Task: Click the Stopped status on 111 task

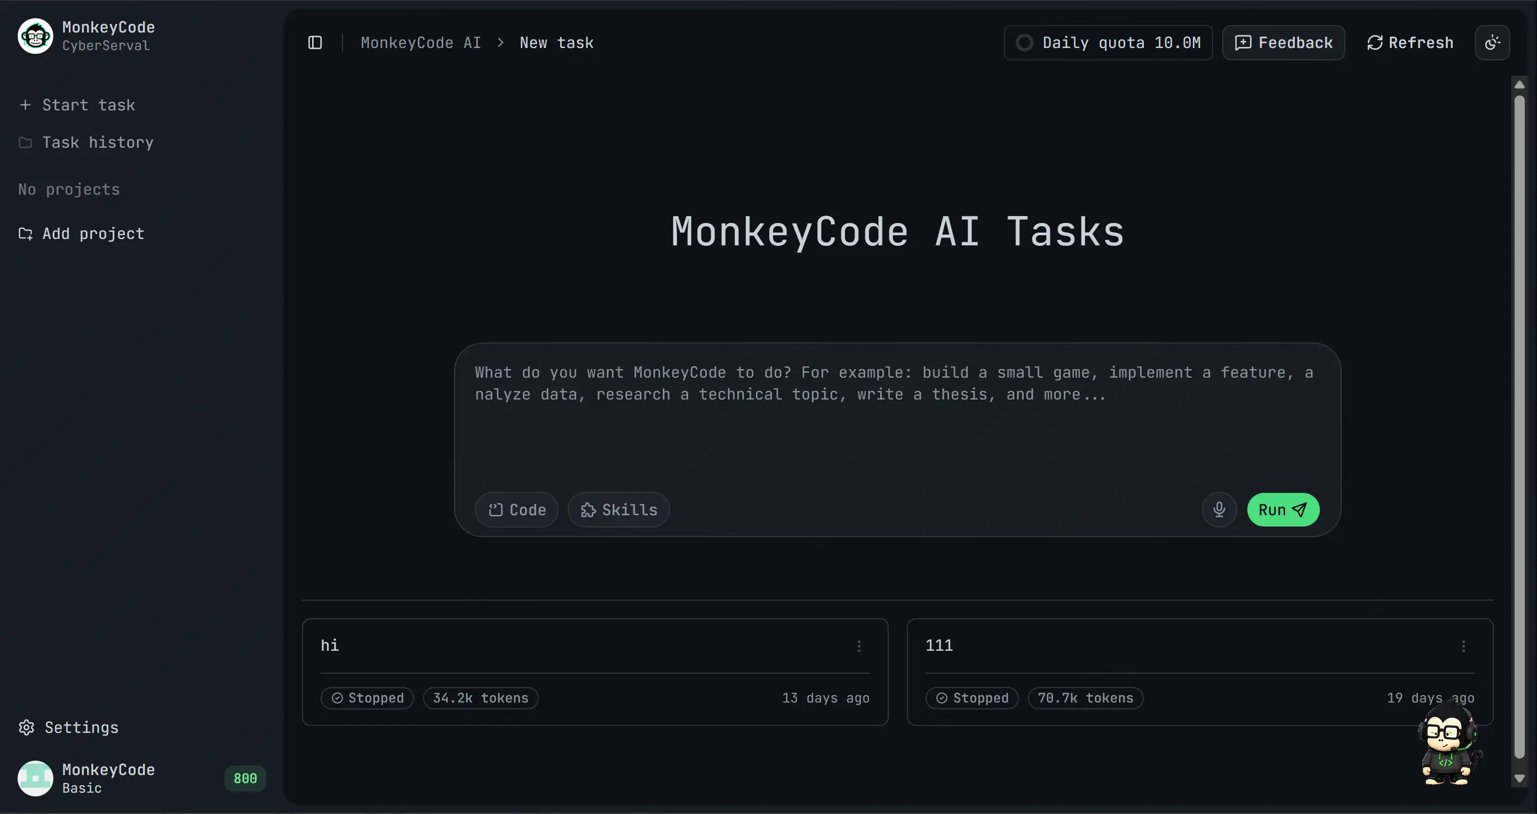Action: click(x=972, y=698)
